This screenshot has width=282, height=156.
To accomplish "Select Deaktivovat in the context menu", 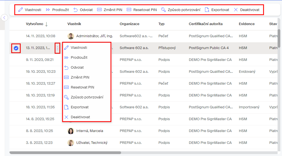I will (80, 117).
